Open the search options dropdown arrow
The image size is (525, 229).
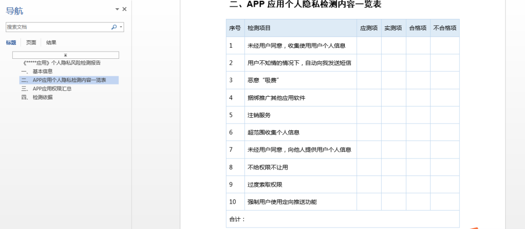point(121,27)
